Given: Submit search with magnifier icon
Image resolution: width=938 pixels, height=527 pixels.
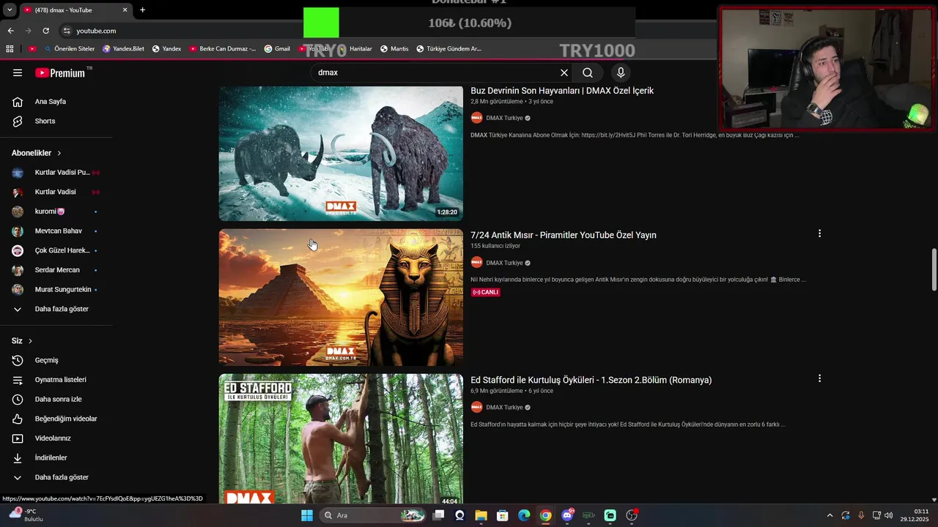Looking at the screenshot, I should [588, 72].
